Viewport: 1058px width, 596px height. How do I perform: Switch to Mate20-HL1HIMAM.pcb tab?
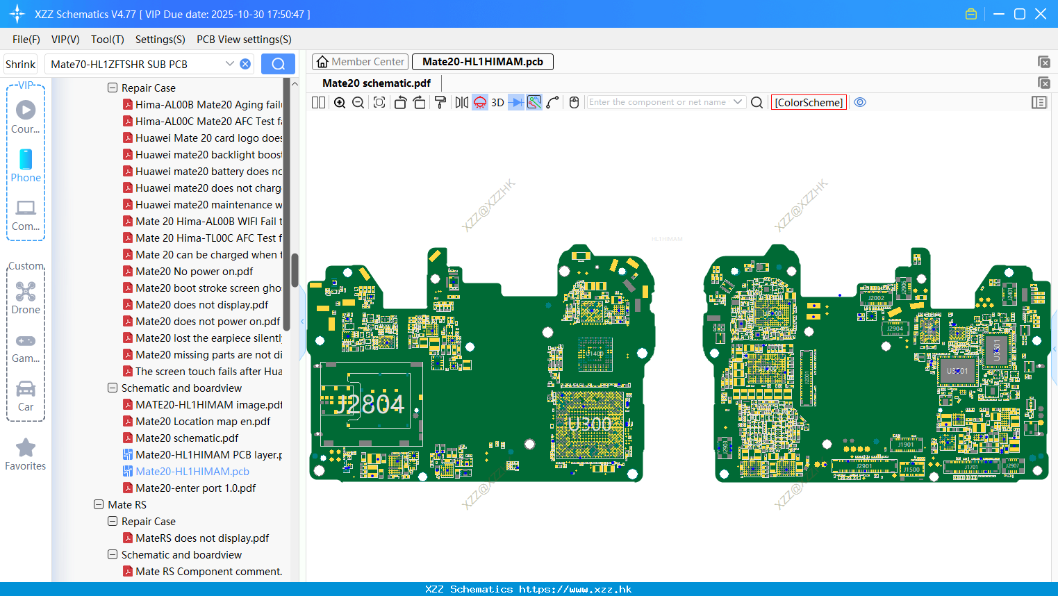[x=483, y=62]
